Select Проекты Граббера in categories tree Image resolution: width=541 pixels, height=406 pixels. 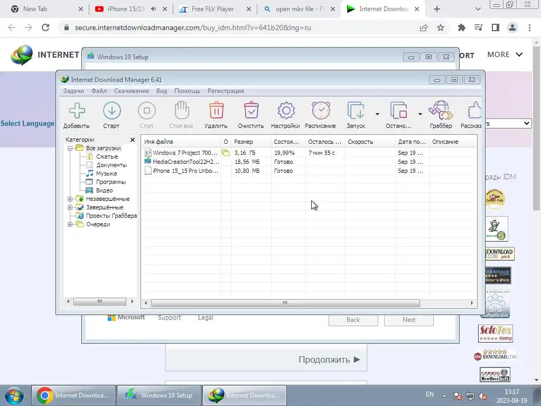click(111, 216)
